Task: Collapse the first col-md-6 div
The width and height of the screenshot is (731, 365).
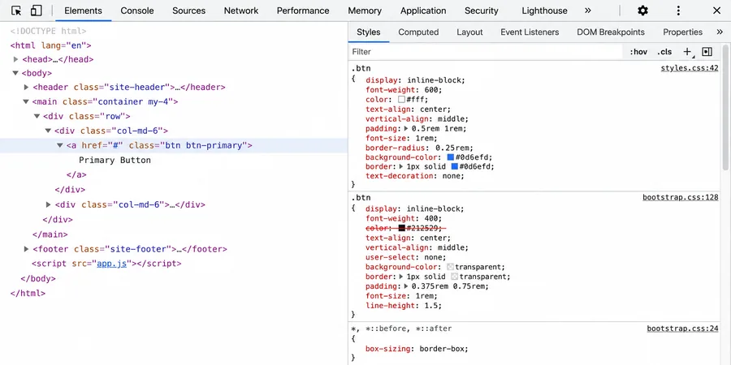Action: coord(48,131)
